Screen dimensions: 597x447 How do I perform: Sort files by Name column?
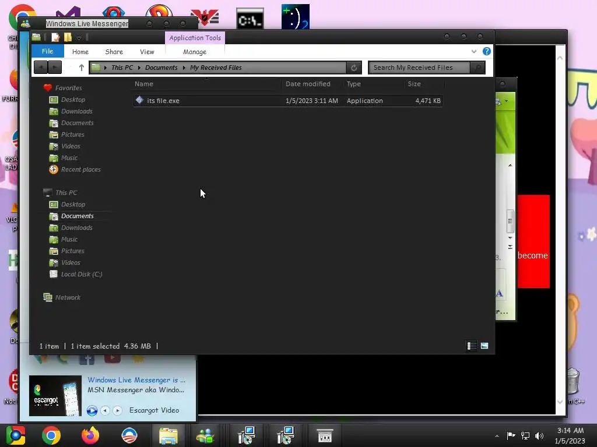[207, 84]
